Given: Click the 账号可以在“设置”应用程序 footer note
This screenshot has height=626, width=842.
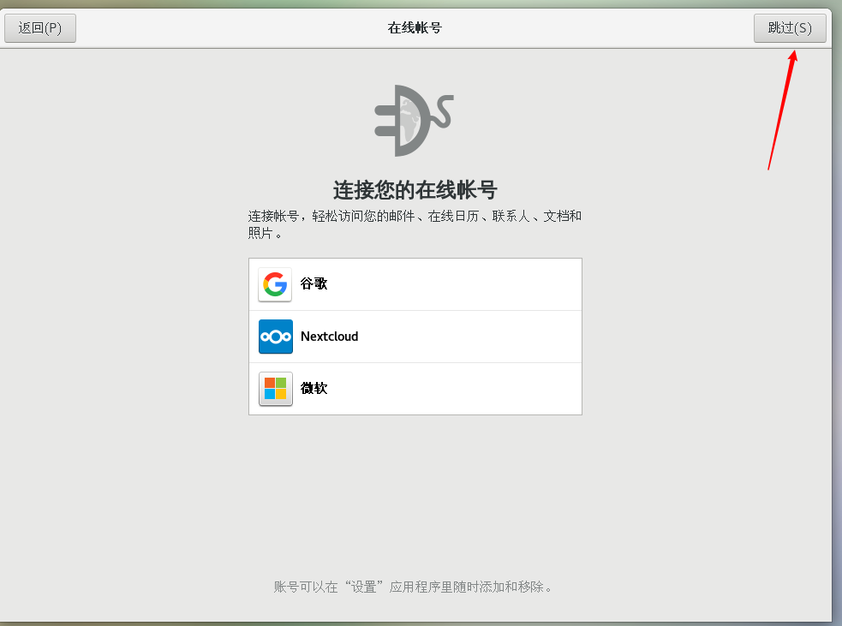Looking at the screenshot, I should (414, 587).
